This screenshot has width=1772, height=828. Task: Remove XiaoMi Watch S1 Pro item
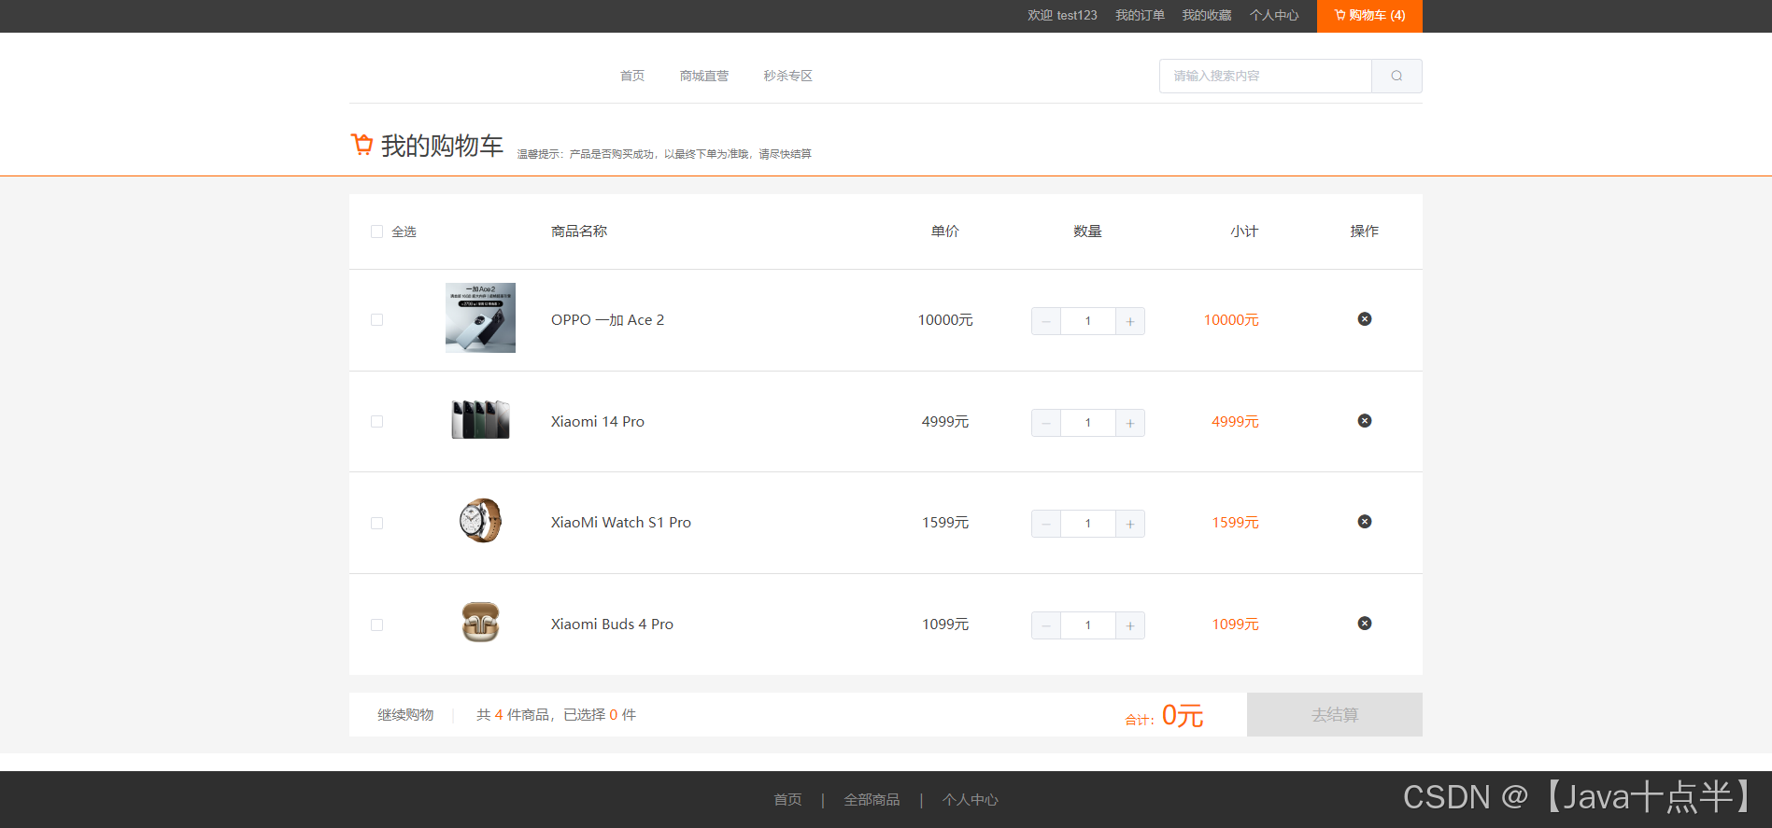[x=1364, y=522]
